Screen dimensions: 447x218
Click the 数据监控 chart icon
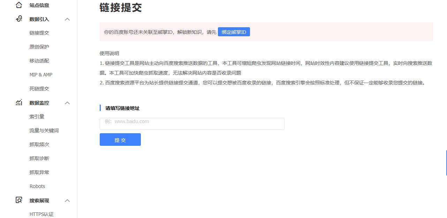click(19, 103)
